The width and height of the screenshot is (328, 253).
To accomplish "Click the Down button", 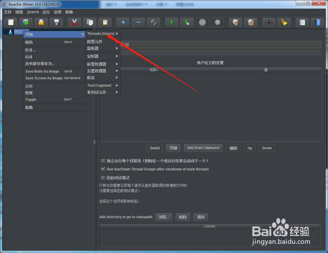I will click(267, 148).
